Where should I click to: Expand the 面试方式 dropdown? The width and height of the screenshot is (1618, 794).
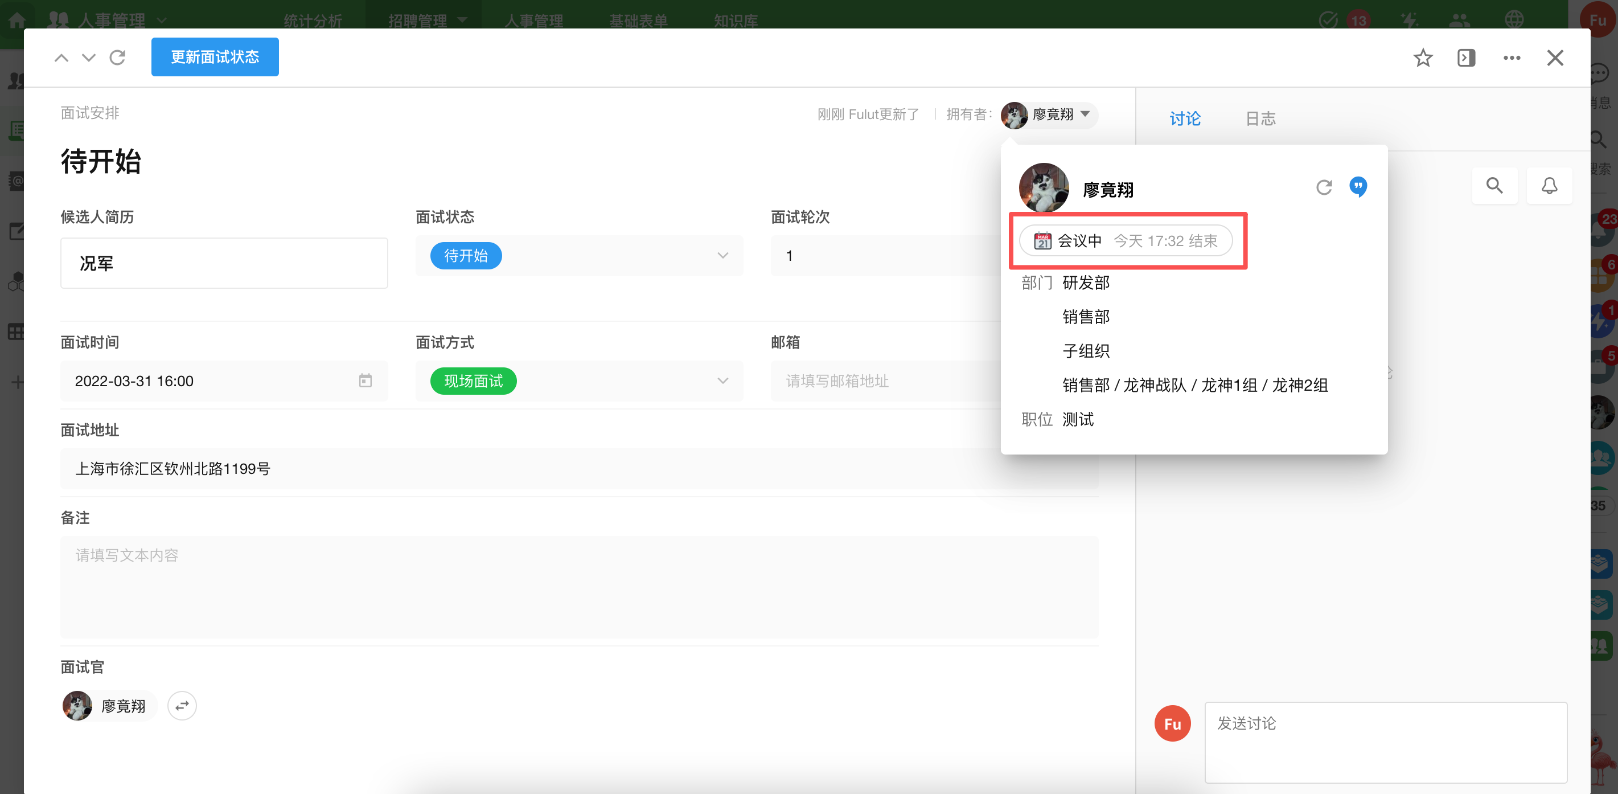[722, 380]
